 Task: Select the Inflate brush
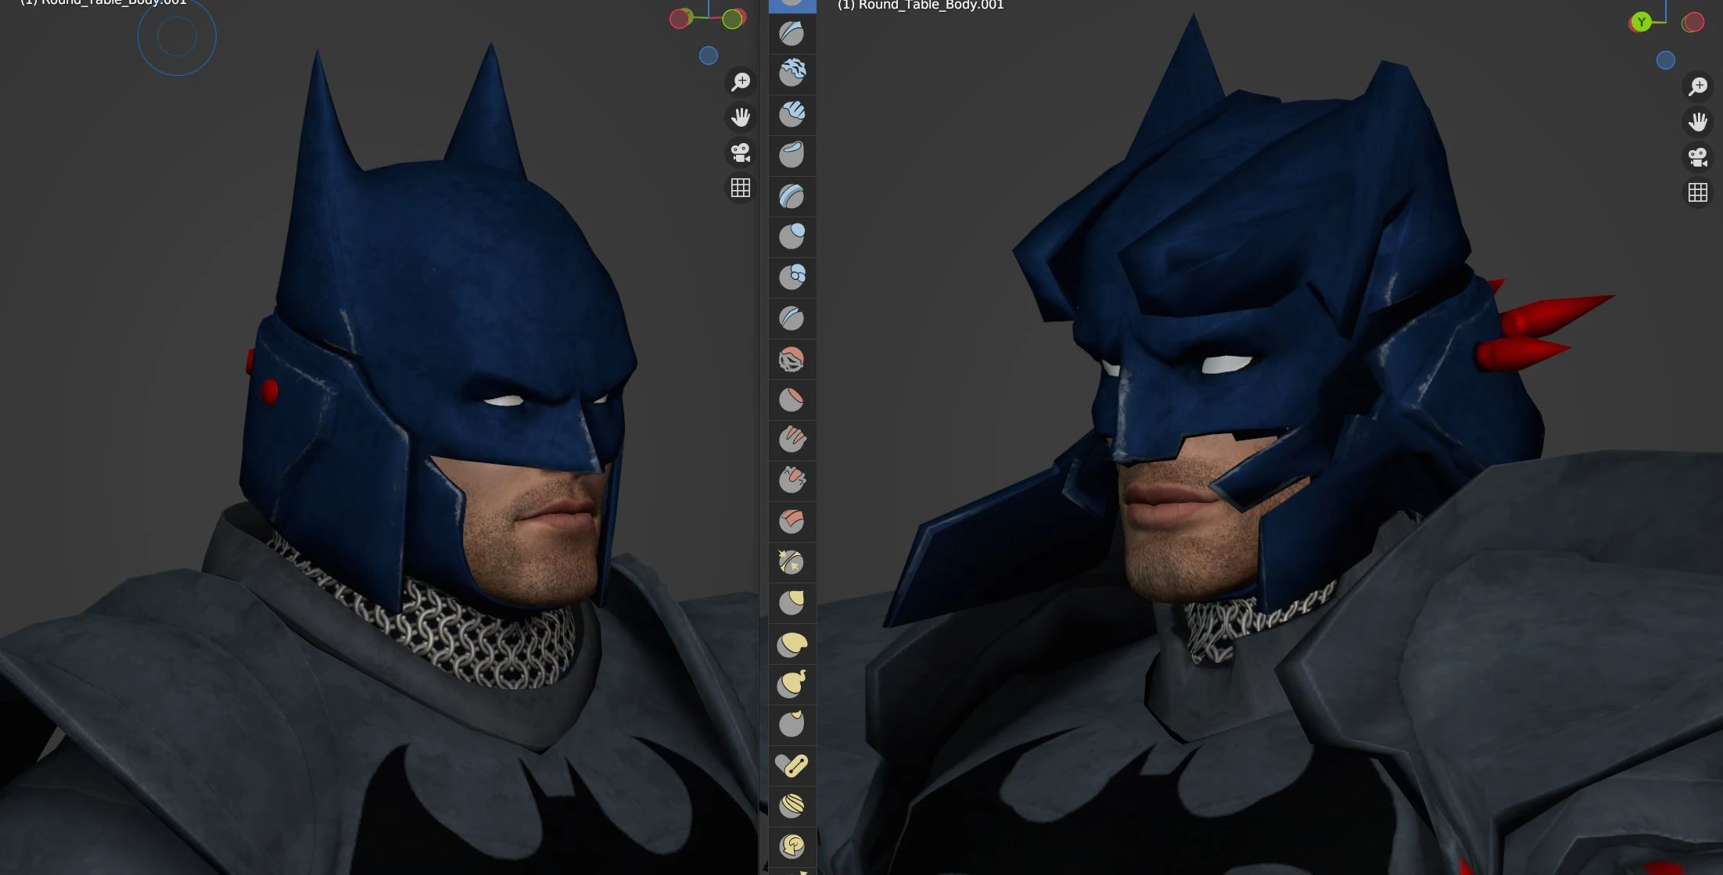(x=792, y=236)
